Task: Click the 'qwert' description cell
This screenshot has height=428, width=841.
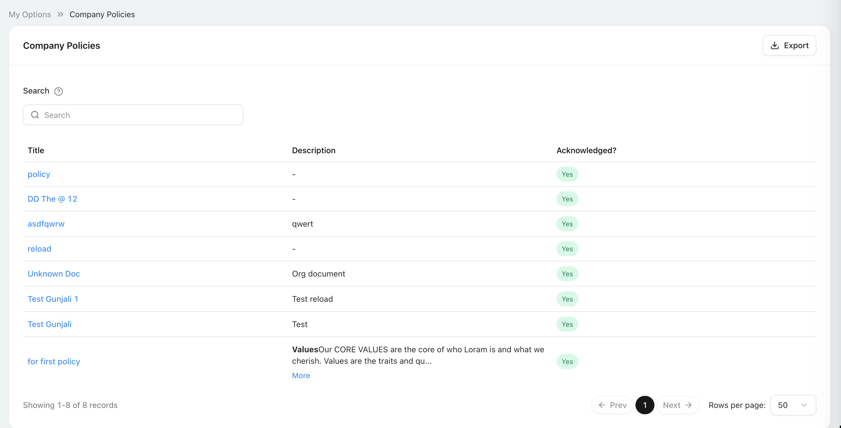Action: click(x=303, y=224)
